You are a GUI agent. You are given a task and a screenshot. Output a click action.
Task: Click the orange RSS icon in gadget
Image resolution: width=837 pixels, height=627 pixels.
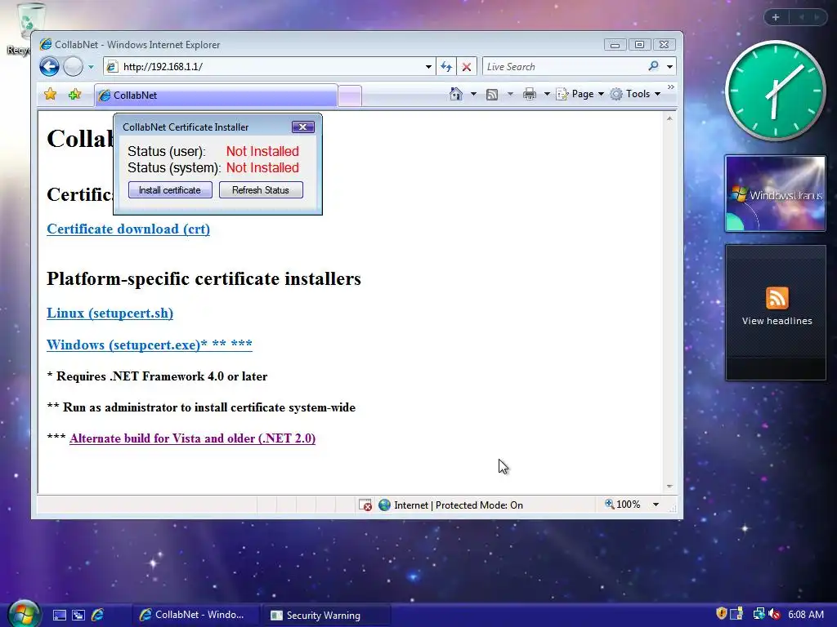777,298
